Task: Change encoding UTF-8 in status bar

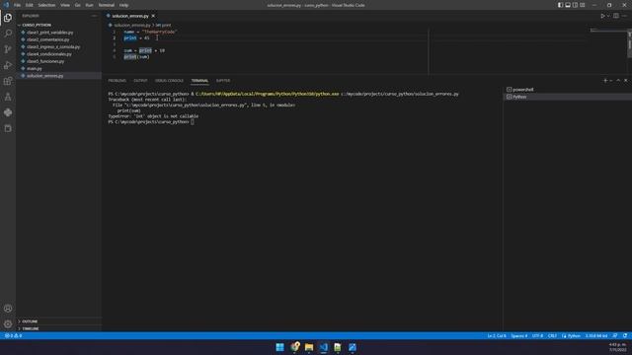Action: click(x=537, y=335)
